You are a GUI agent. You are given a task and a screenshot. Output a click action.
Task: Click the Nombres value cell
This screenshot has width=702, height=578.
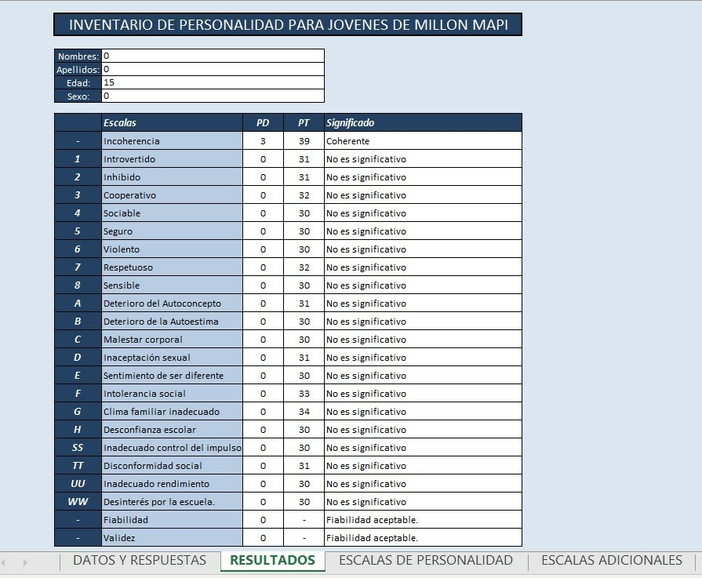[213, 56]
